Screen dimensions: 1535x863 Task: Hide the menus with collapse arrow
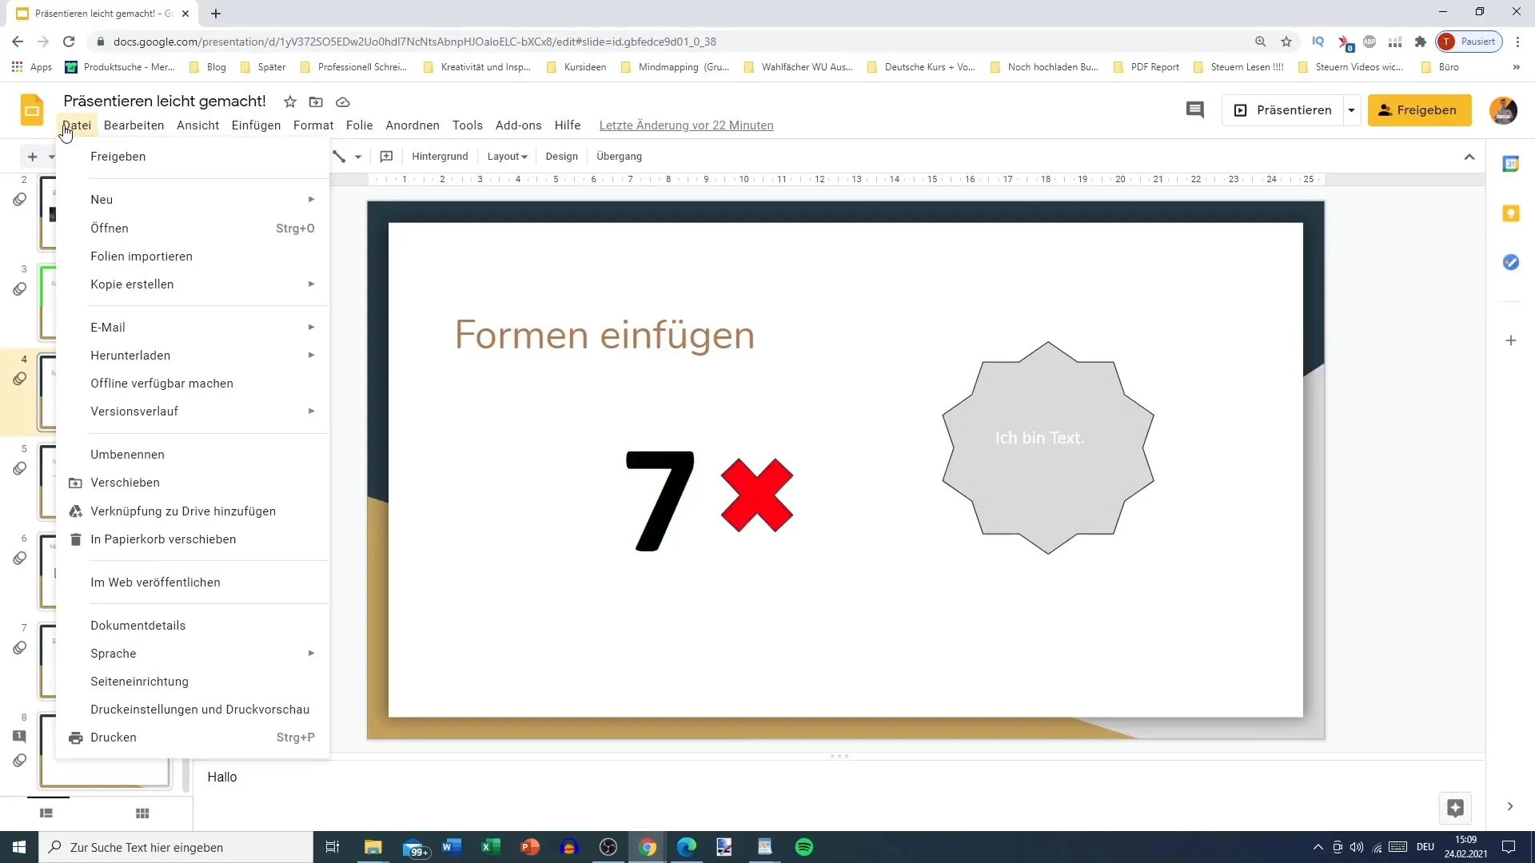(1469, 157)
